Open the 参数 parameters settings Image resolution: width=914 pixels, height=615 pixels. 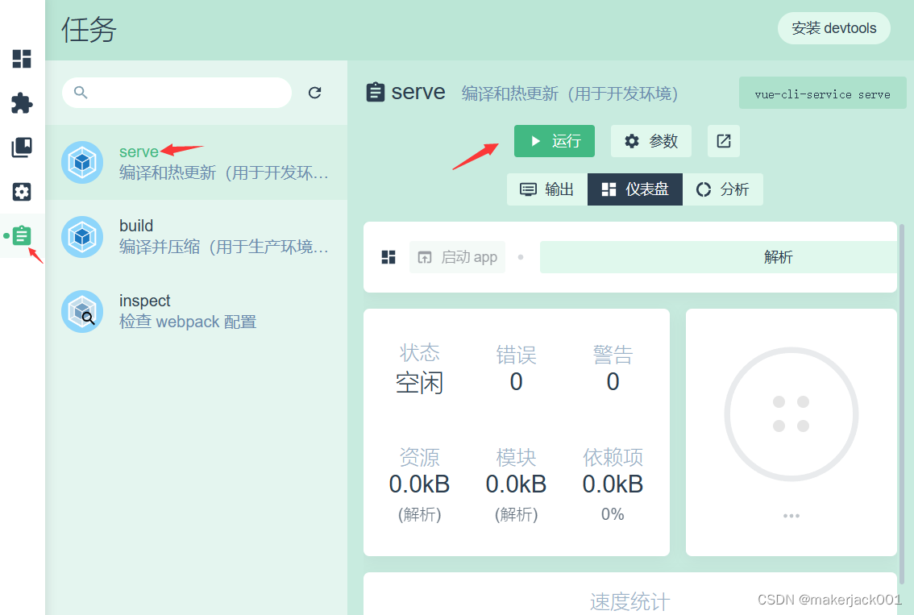click(x=651, y=141)
